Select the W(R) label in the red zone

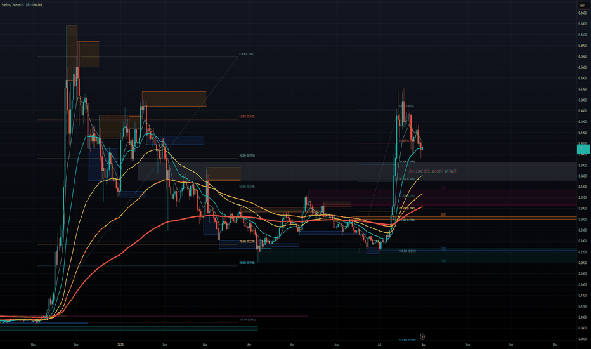click(444, 188)
